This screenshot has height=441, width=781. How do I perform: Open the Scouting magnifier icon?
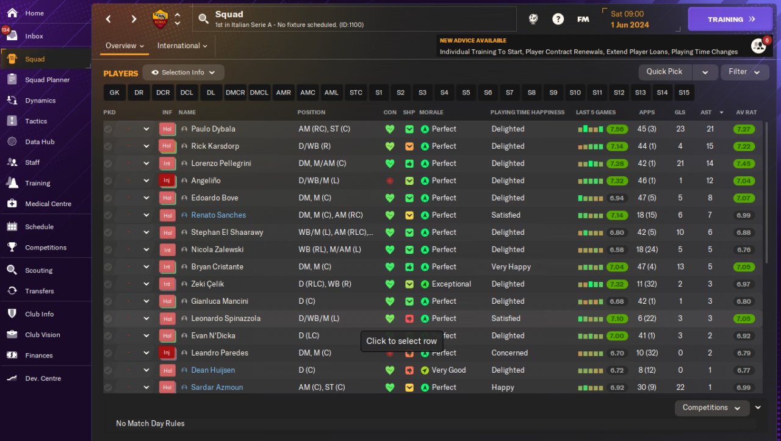pyautogui.click(x=12, y=270)
